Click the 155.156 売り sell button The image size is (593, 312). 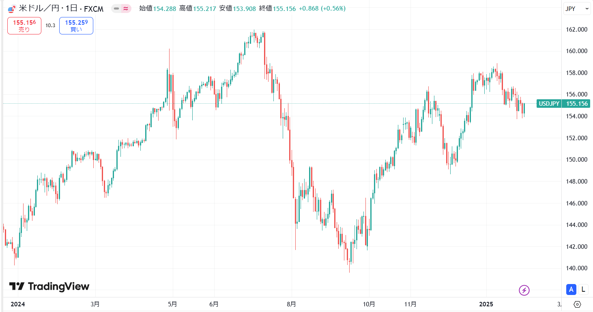click(24, 26)
